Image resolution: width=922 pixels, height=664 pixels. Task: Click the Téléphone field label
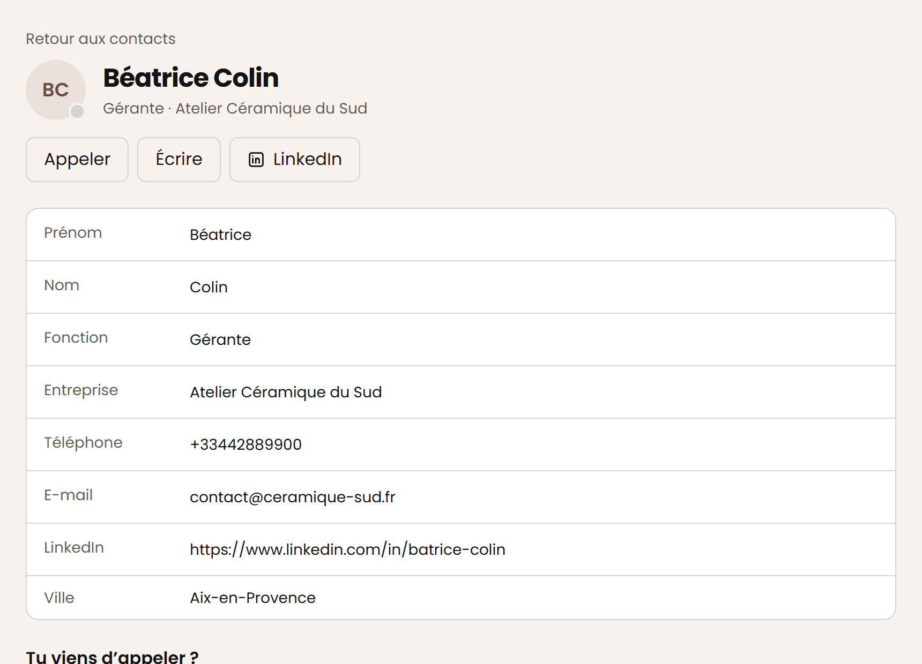83,442
